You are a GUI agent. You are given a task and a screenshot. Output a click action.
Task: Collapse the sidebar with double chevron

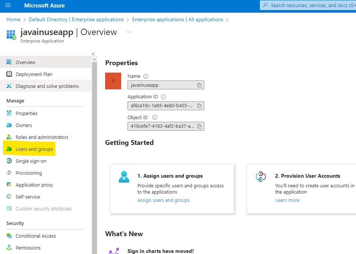(x=93, y=54)
